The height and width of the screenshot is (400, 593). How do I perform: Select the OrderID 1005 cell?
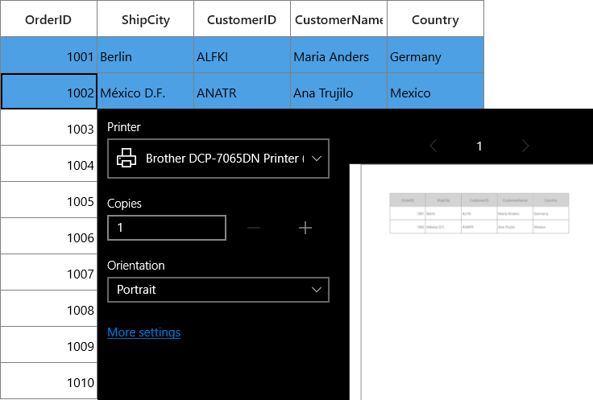(x=48, y=200)
